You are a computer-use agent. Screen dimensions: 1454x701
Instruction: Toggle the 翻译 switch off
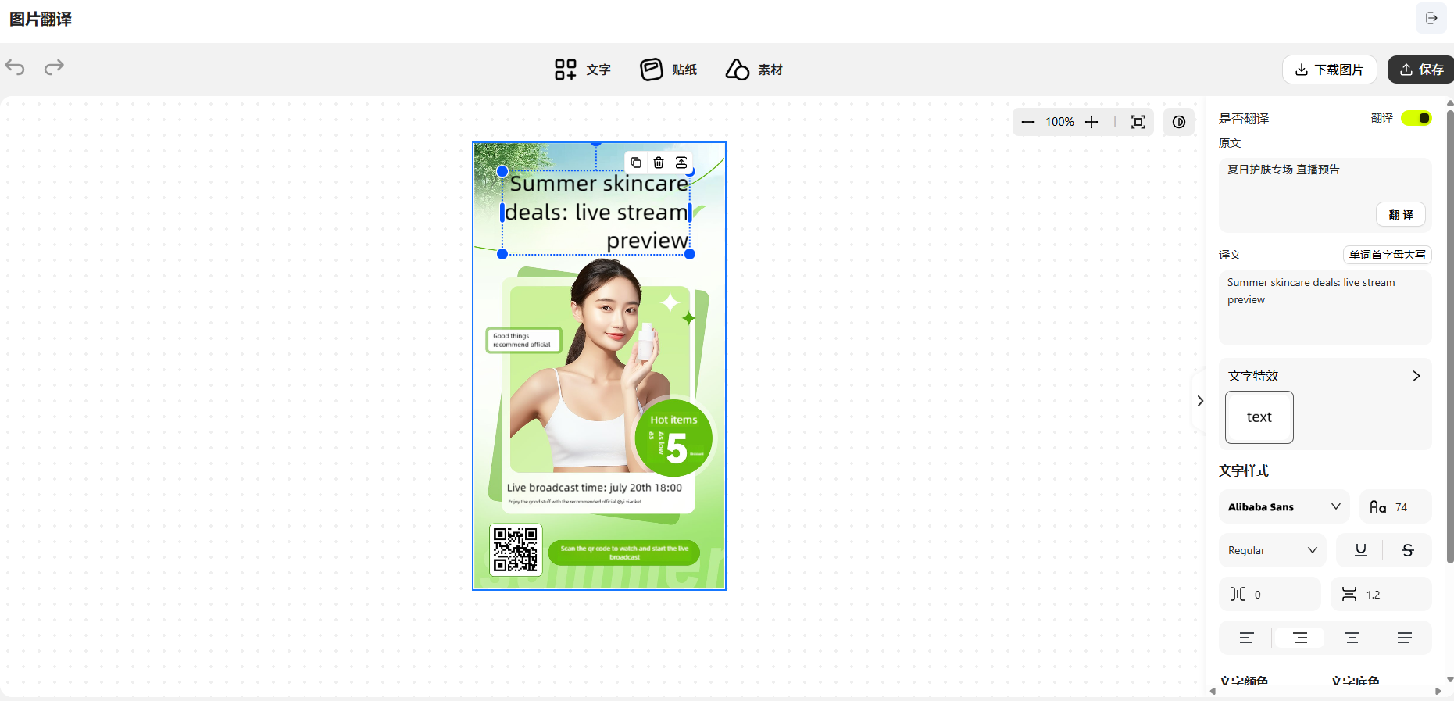click(x=1416, y=118)
